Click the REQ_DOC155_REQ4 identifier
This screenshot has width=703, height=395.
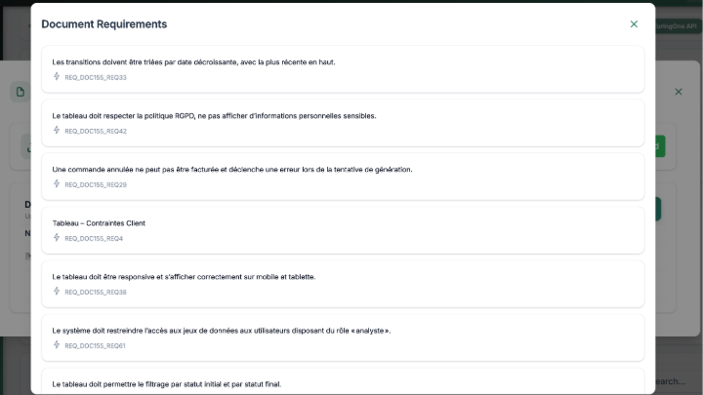tap(94, 238)
